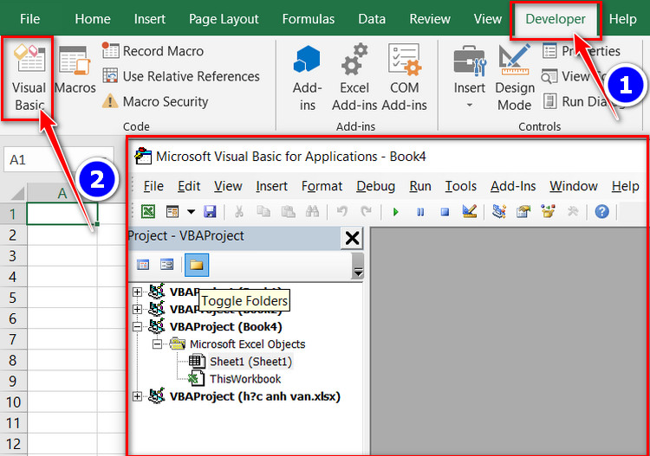Click View Microsoft Excel toolbar icon
Screen dimensions: 650x456
click(148, 212)
